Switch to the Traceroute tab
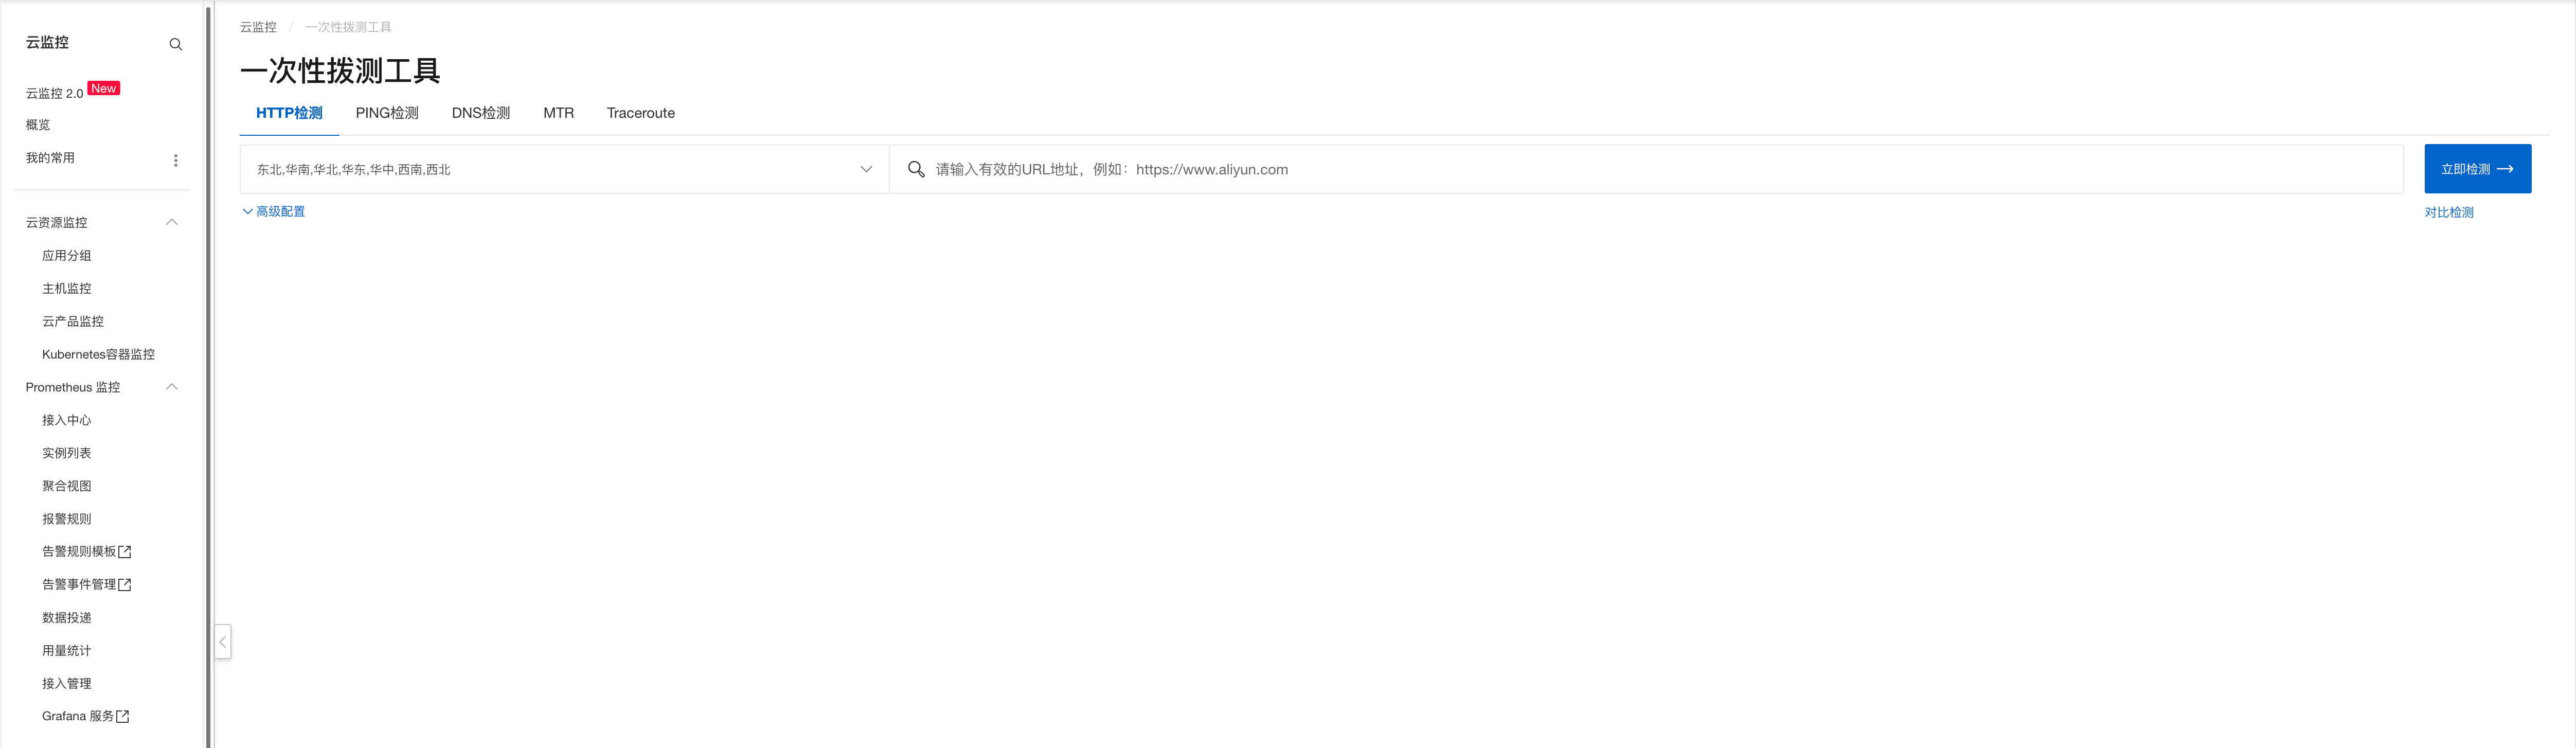The height and width of the screenshot is (748, 2576). [x=640, y=113]
